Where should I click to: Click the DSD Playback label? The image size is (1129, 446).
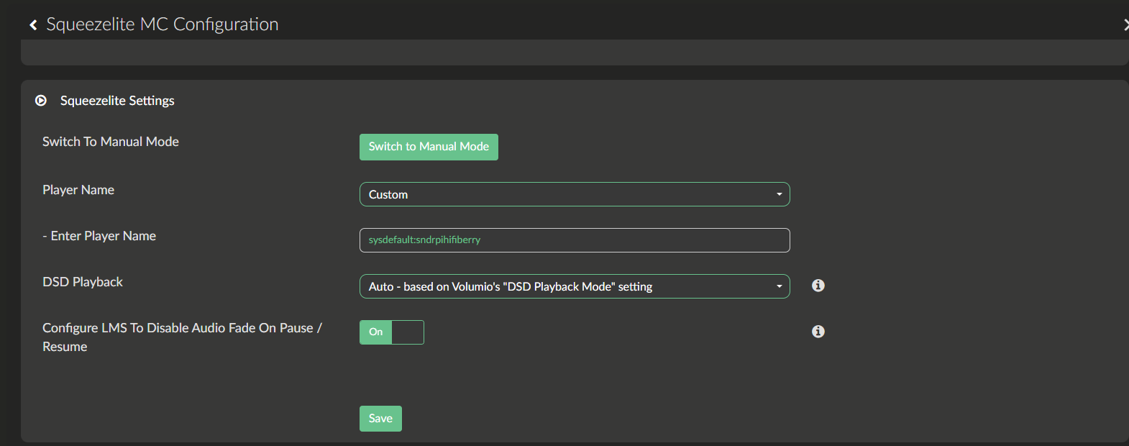tap(83, 282)
